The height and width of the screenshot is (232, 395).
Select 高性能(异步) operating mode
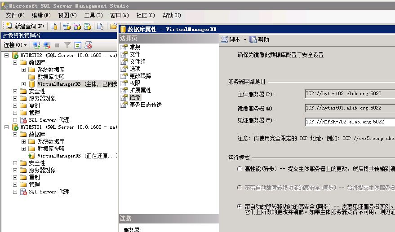pyautogui.click(x=240, y=169)
